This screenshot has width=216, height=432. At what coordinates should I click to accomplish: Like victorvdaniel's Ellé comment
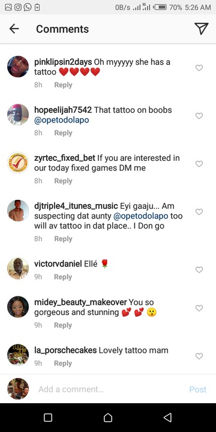[x=199, y=270]
